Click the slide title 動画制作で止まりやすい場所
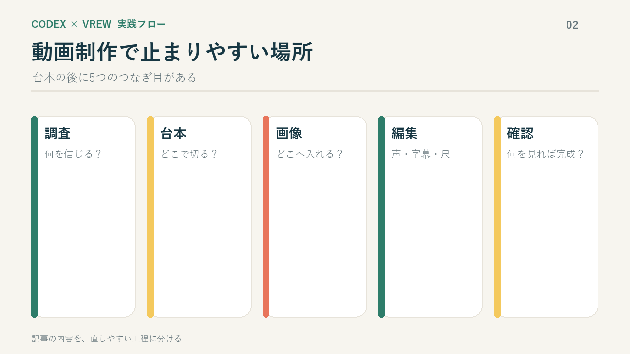 click(x=172, y=52)
